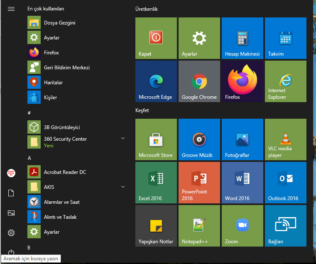Open the Takvim calendar tile
Screen dimensions: 316x264
click(286, 38)
